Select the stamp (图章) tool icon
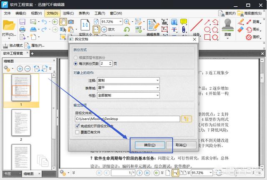Viewport: 267px width, 180px height. tap(227, 25)
